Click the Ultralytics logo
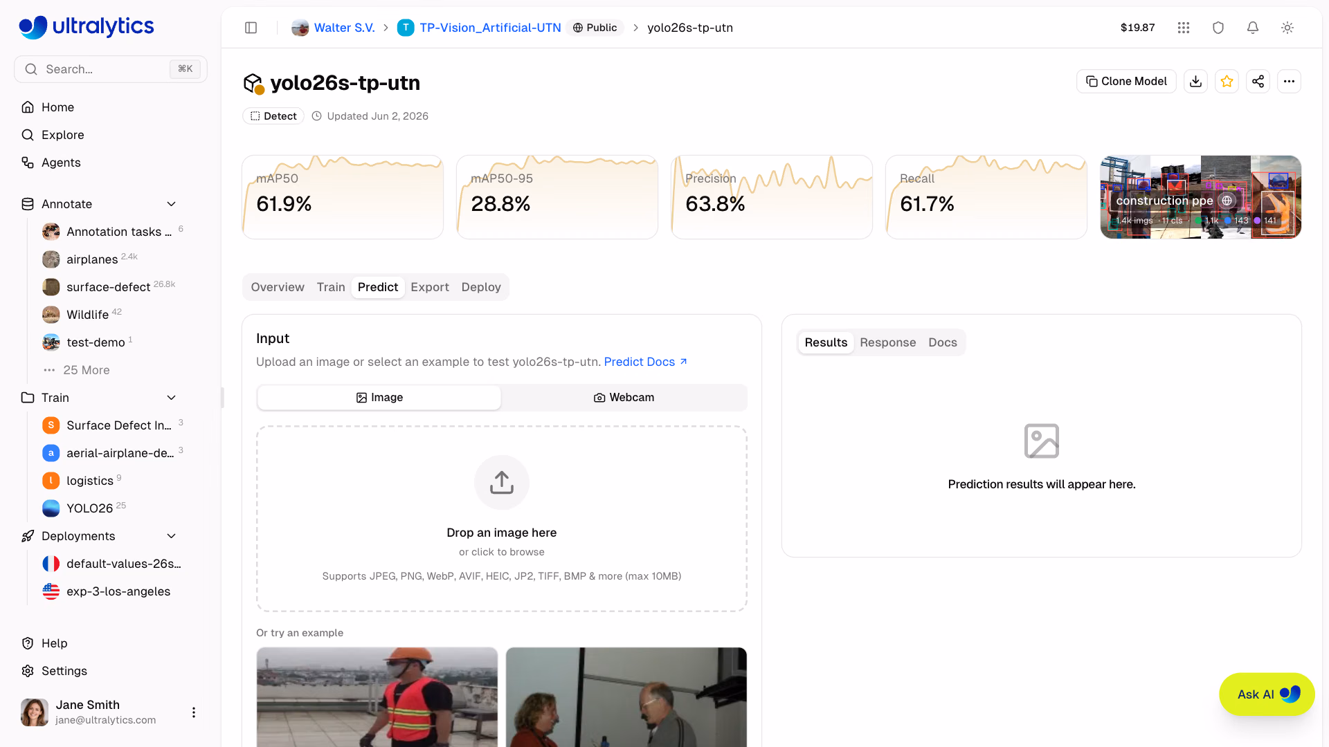Viewport: 1329px width, 747px height. click(x=87, y=26)
